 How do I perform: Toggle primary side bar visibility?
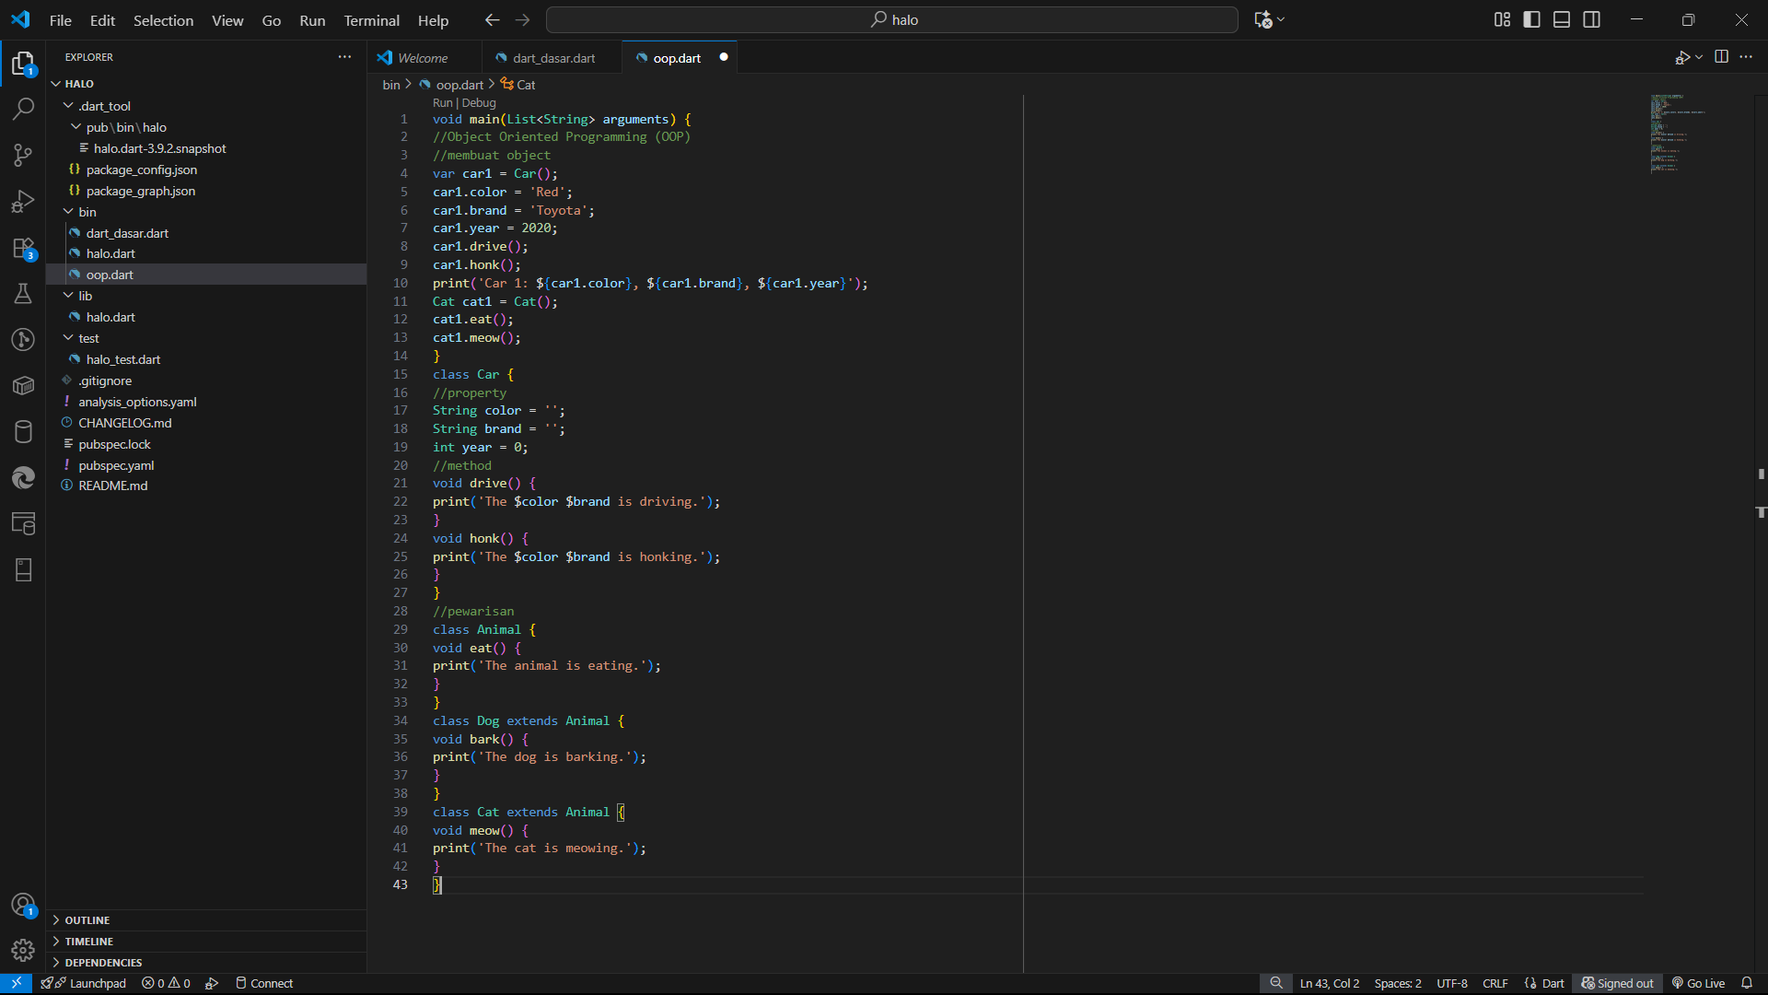click(x=1532, y=19)
